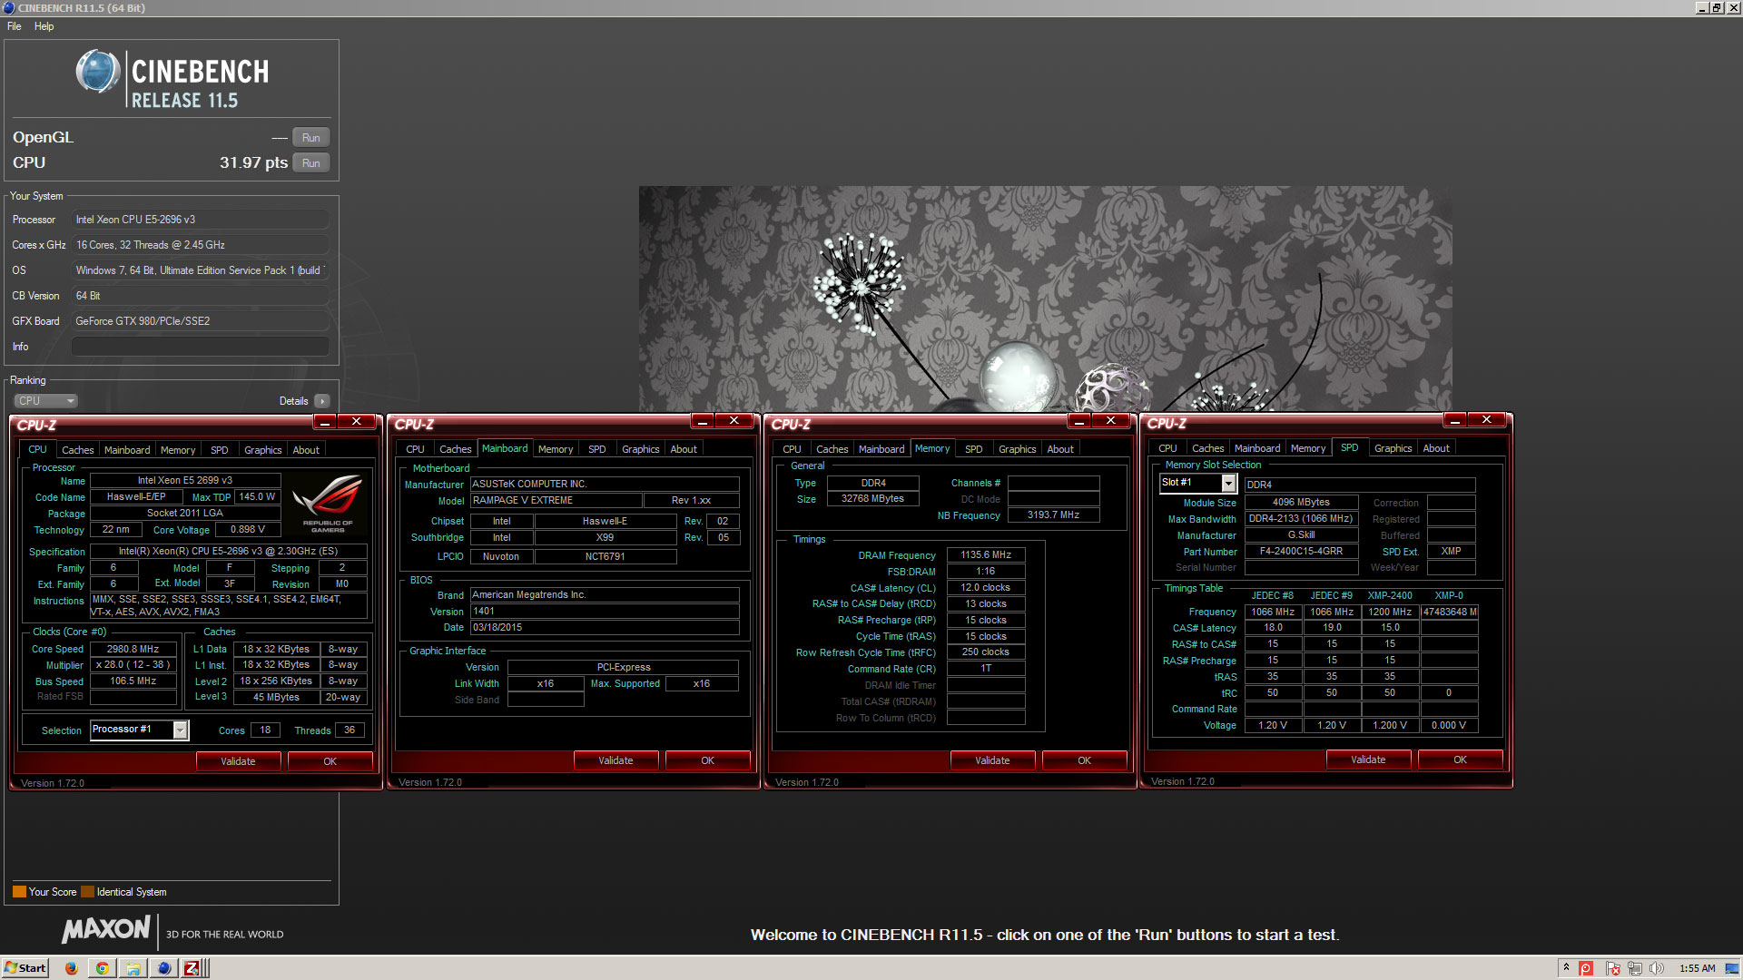Viewport: 1743px width, 980px height.
Task: Open Memory tab in first CPU-Z window
Action: click(178, 450)
